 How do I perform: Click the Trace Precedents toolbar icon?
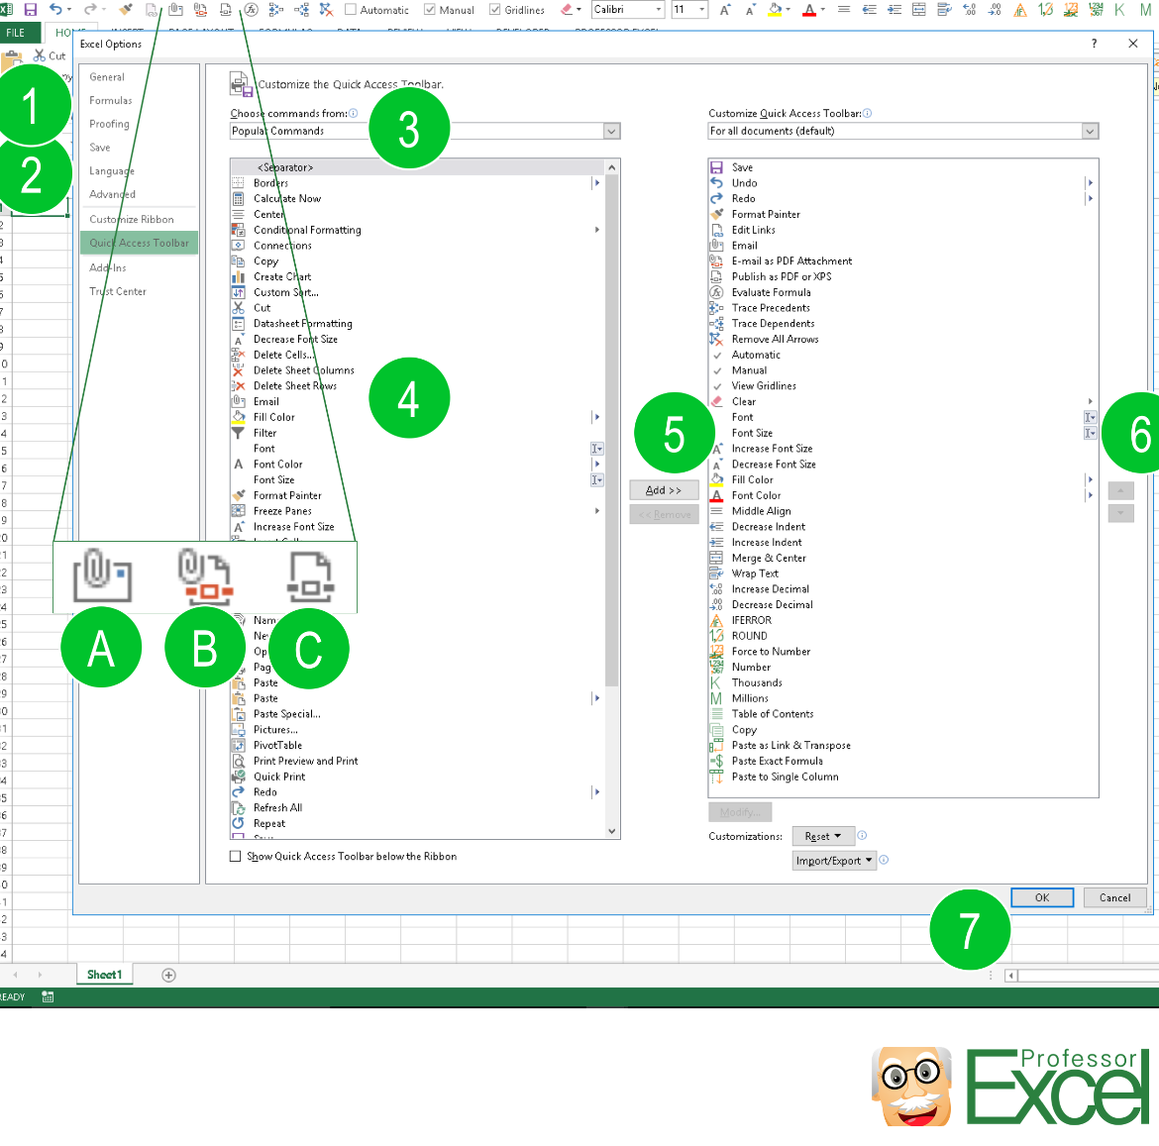click(276, 10)
